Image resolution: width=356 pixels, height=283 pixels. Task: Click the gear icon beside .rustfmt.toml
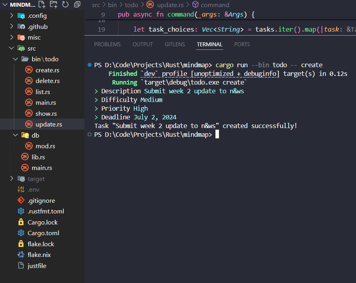pyautogui.click(x=21, y=211)
